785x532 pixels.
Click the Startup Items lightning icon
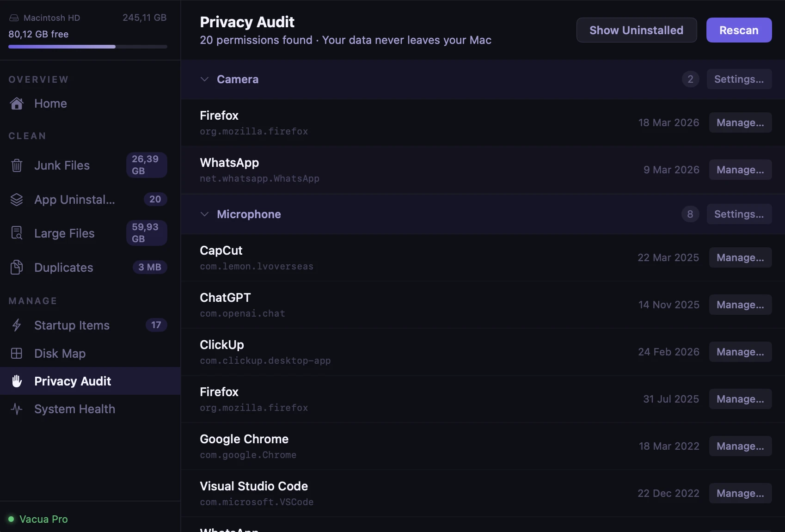(x=17, y=325)
